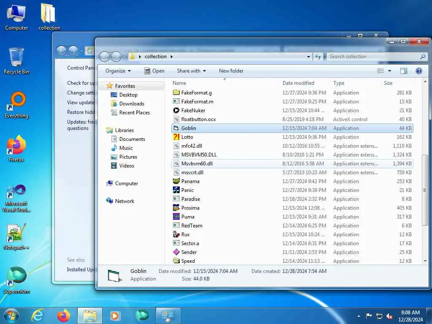Select the Paradise application row
This screenshot has height=324, width=432.
(x=292, y=199)
